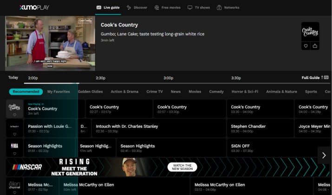
Task: Select Melissa McCarthy on Ellen 03:13 slot
Action: (x=251, y=187)
